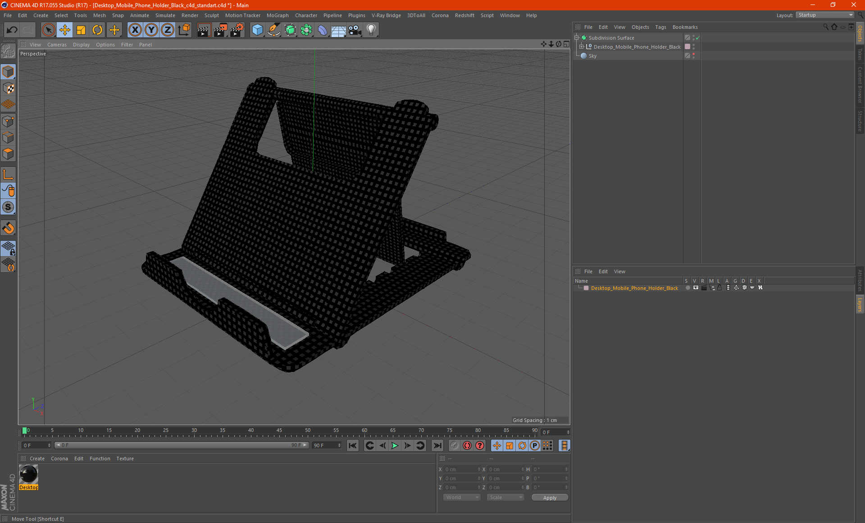
Task: Select the Move tool in toolbar
Action: pos(64,30)
